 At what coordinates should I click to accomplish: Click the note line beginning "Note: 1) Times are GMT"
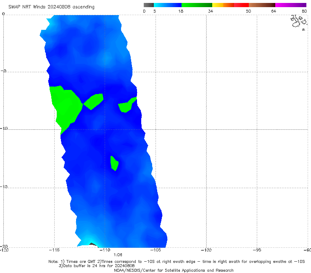pyautogui.click(x=177, y=262)
